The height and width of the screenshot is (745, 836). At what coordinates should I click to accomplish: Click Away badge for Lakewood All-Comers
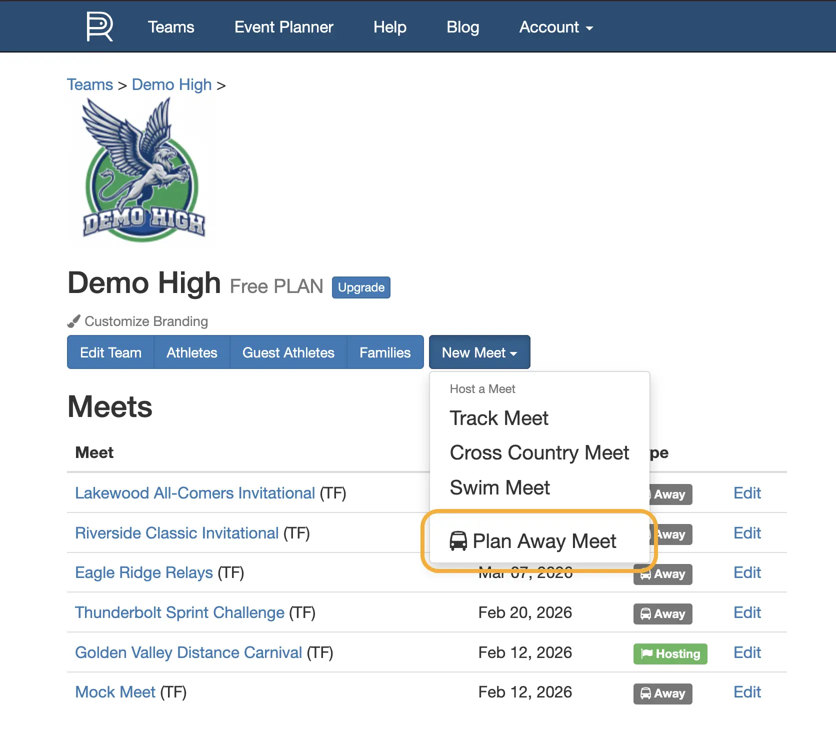coord(671,494)
